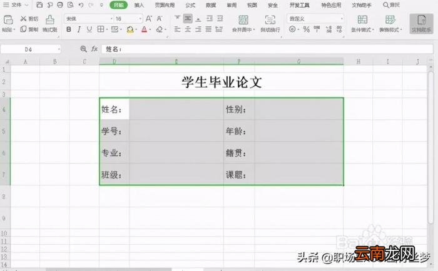Click the currency style icon
Viewport: 438px width, 271px height.
coord(292,29)
